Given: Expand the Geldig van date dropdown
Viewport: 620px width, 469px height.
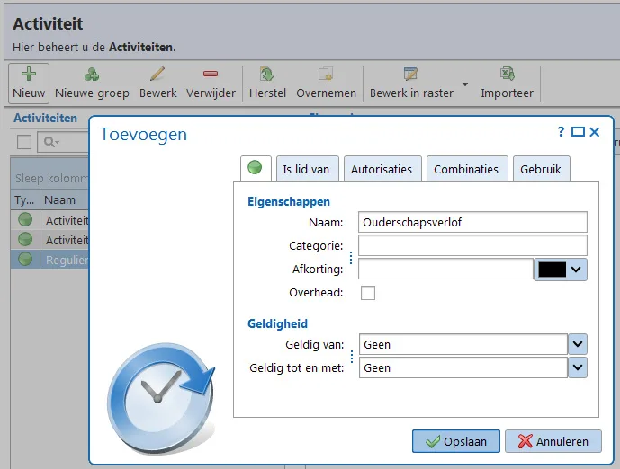Looking at the screenshot, I should 578,344.
